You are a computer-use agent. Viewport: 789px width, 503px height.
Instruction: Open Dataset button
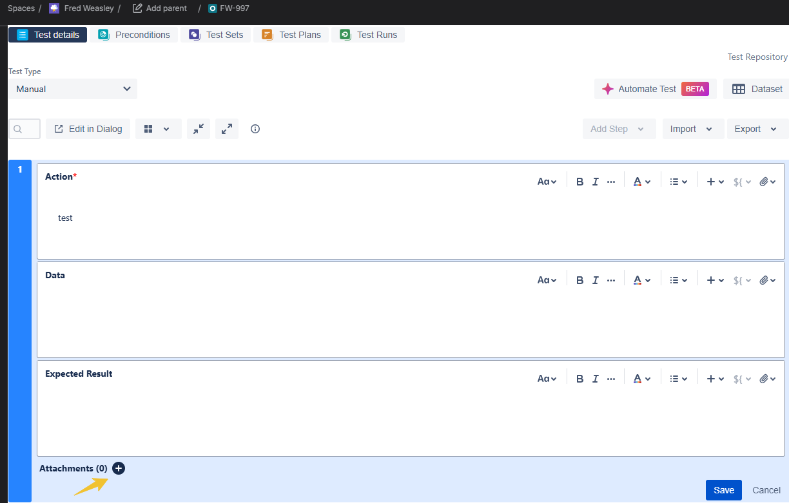(757, 89)
